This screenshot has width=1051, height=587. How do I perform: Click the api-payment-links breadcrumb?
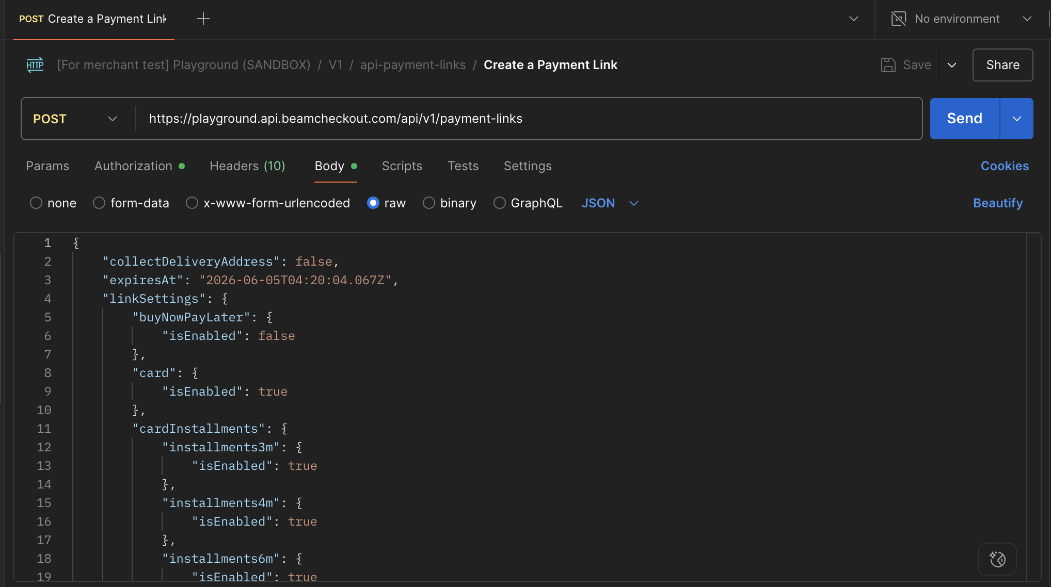[413, 65]
